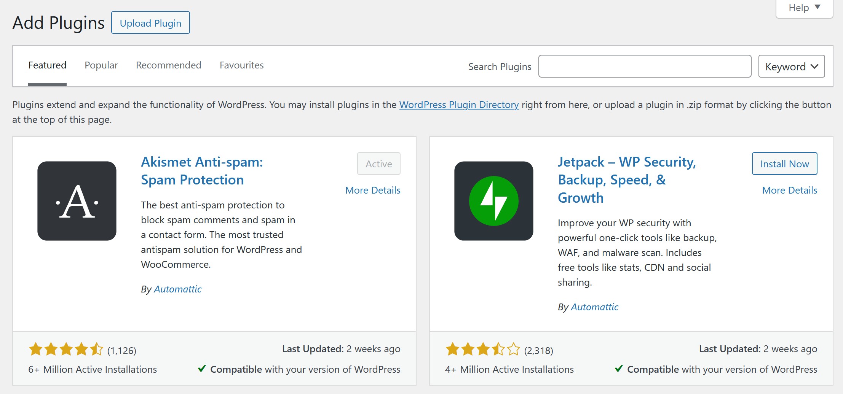Click Jetpack compatibility checkmark icon

pos(619,369)
